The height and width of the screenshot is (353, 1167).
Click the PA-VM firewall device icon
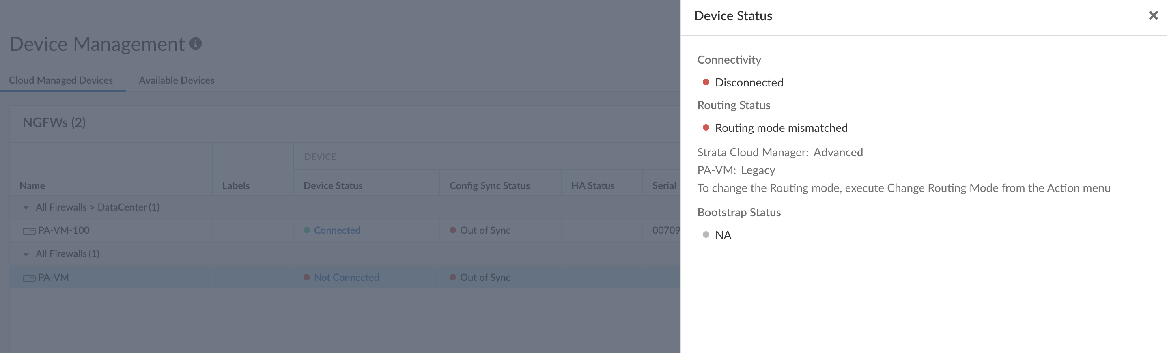(x=29, y=278)
